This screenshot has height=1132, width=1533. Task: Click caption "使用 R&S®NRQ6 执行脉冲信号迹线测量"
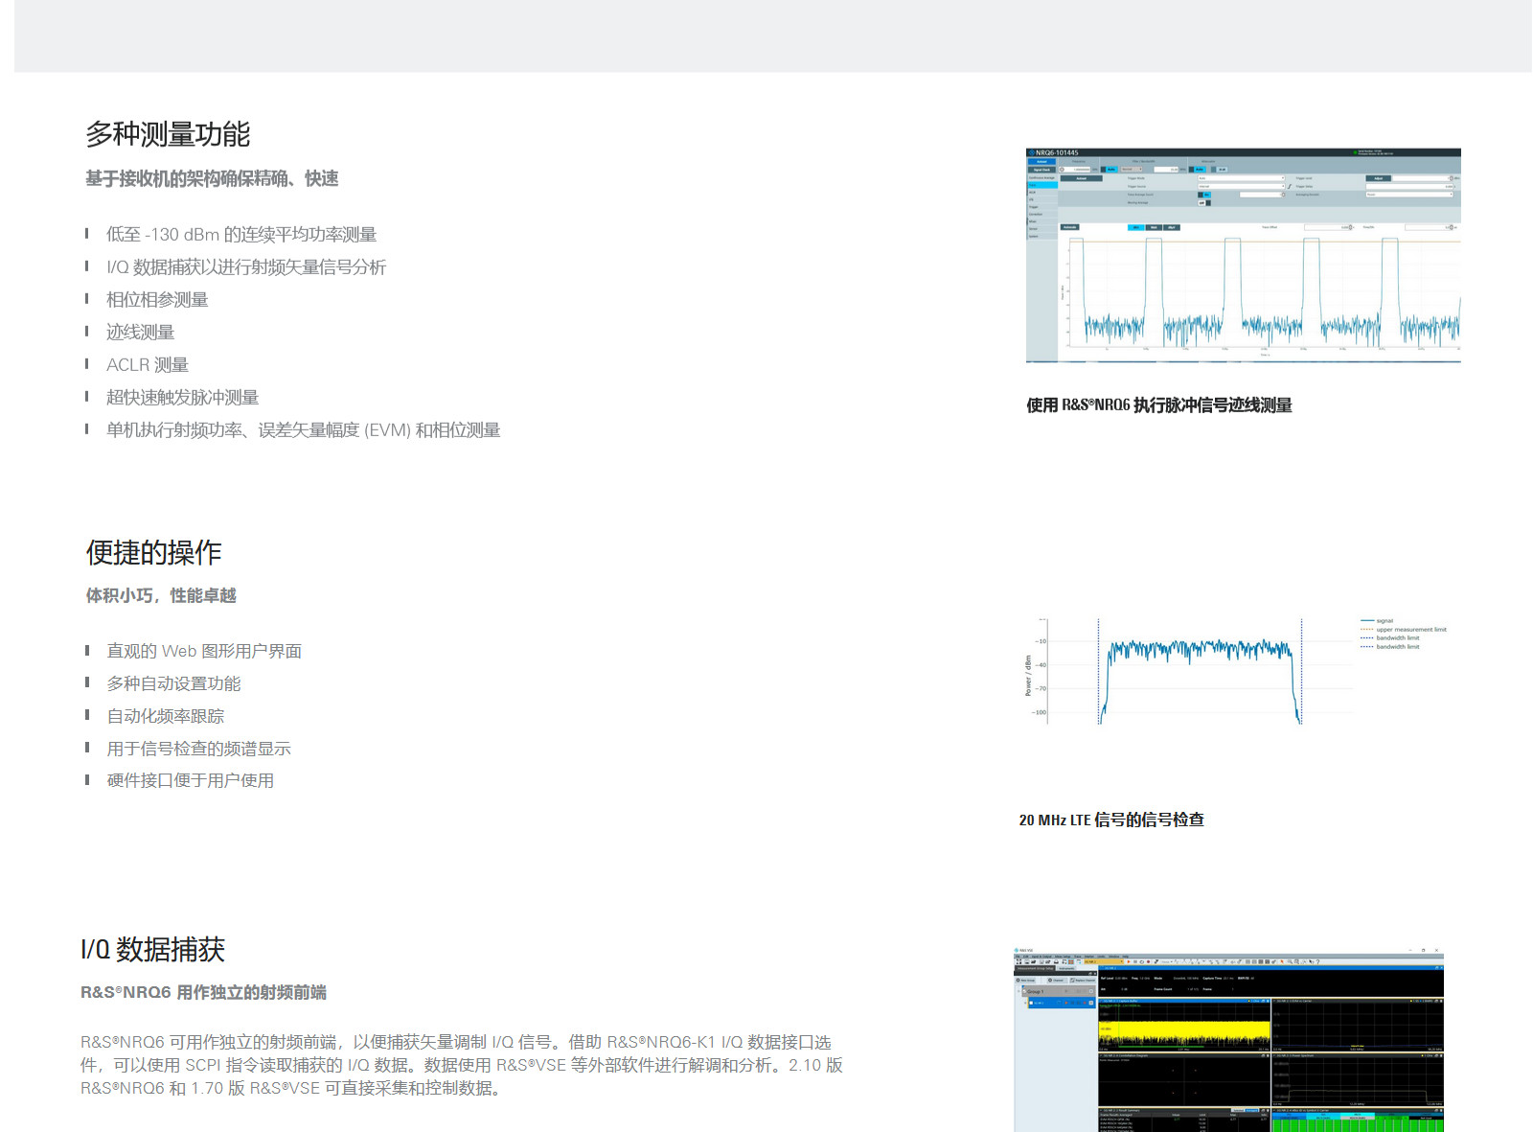click(1158, 405)
